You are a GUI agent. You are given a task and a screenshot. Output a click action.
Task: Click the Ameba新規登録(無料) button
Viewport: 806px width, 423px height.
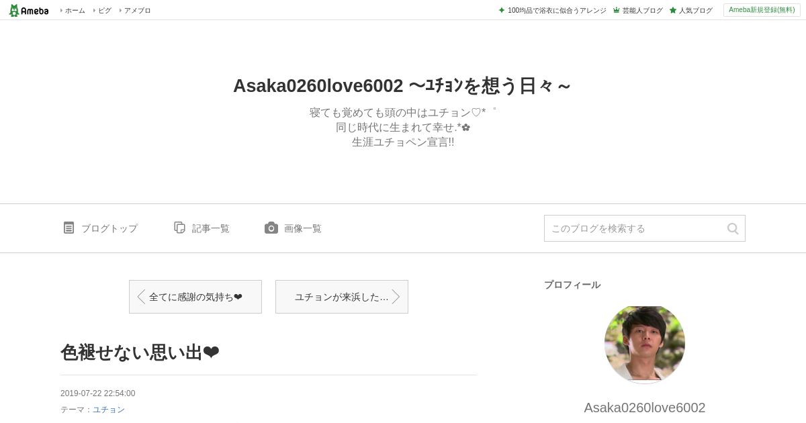[762, 10]
